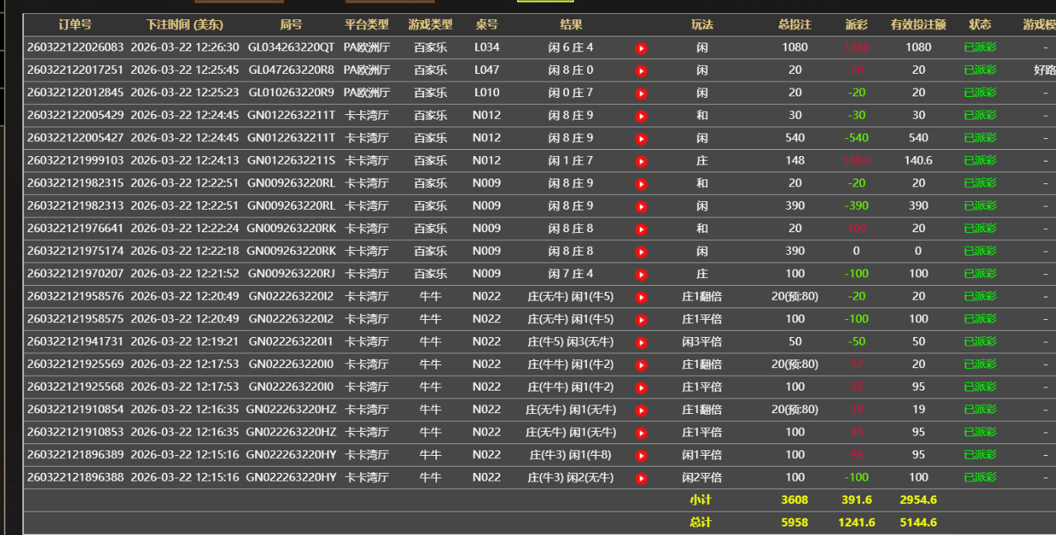Click the 总计 total value 5958
The width and height of the screenshot is (1056, 535).
coord(795,523)
